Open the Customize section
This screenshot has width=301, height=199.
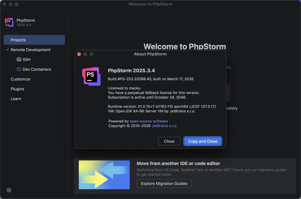point(21,79)
